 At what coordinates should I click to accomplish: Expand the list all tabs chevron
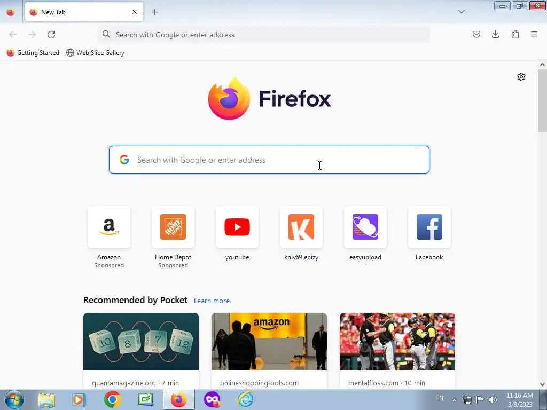pos(461,12)
